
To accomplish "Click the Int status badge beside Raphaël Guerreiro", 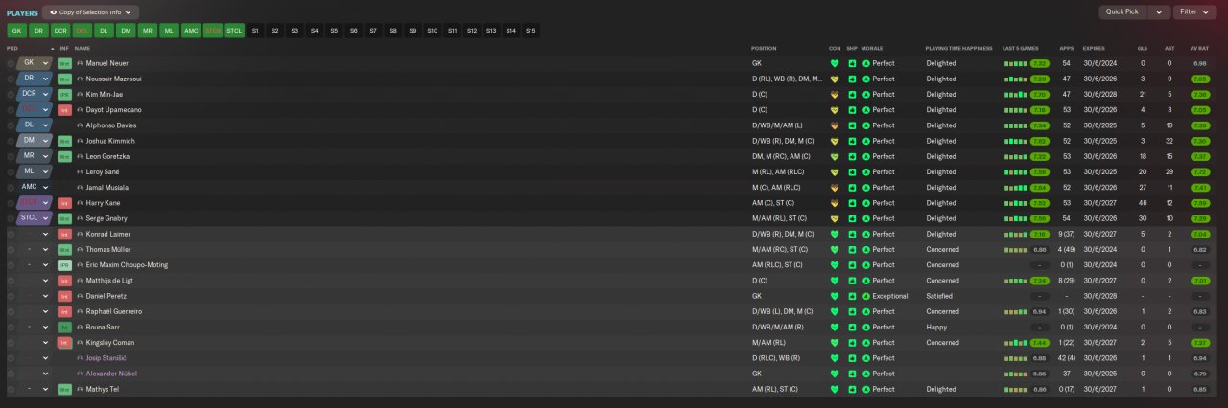I will pyautogui.click(x=64, y=311).
